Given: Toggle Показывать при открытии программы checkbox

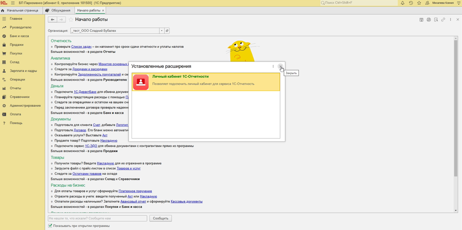Looking at the screenshot, I should [x=50, y=226].
